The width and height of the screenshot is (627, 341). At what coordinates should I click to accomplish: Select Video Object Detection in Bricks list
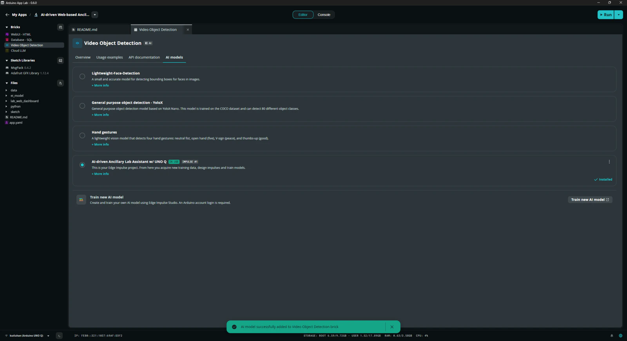(x=34, y=45)
